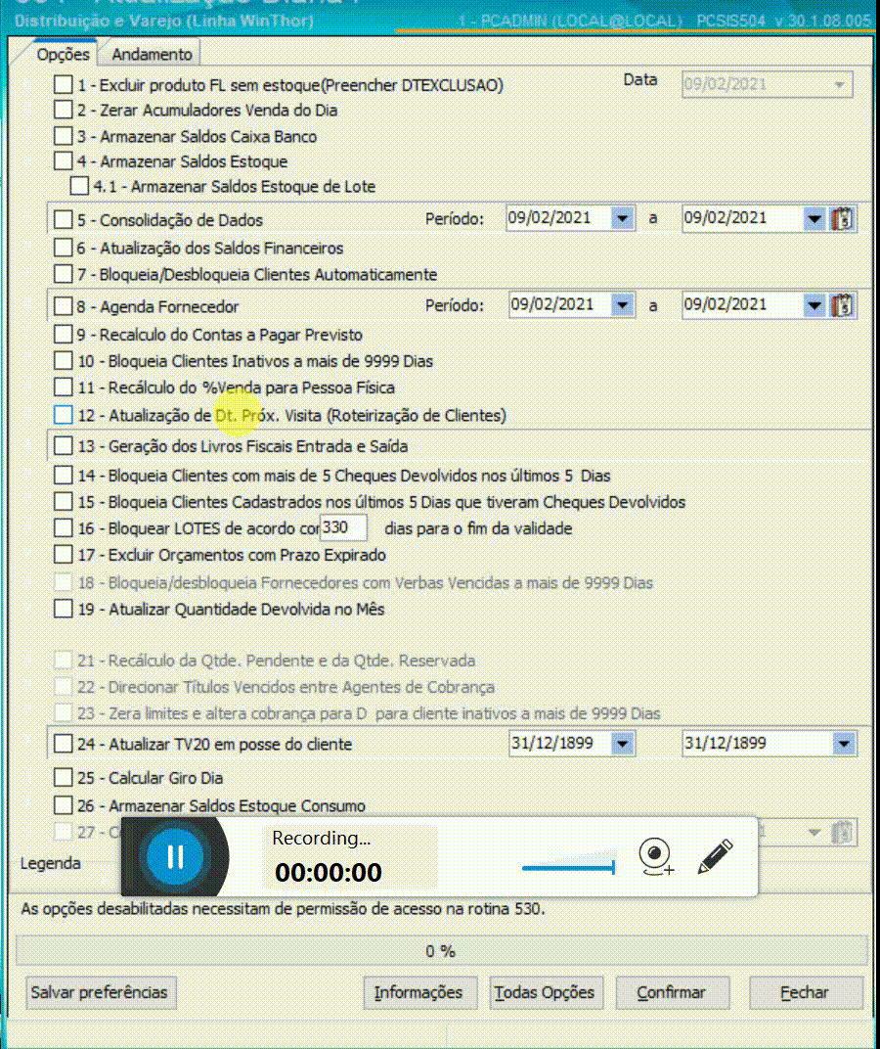Check 19 Atualizar Quantidade Devolvida no Mês
Viewport: 880px width, 1049px height.
63,610
